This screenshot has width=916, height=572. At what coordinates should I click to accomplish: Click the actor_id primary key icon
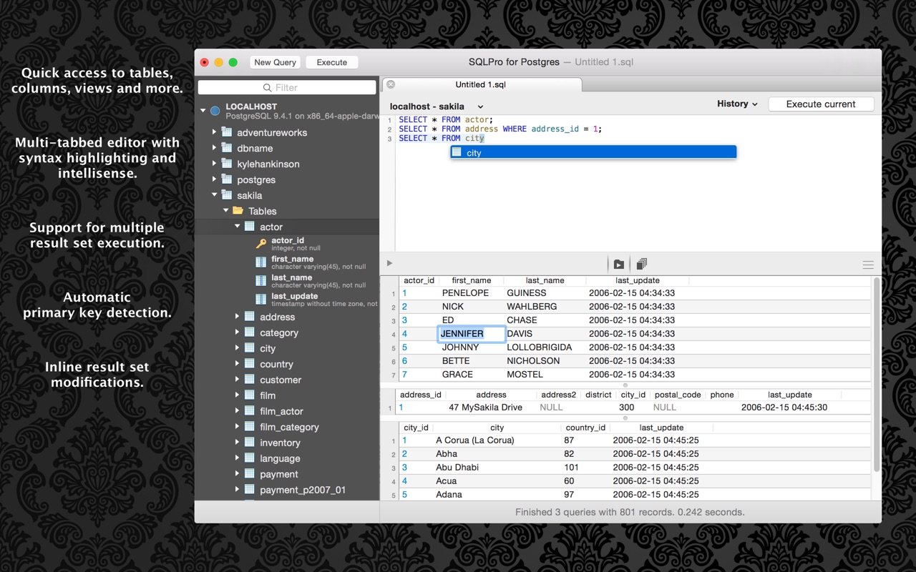[x=261, y=244]
